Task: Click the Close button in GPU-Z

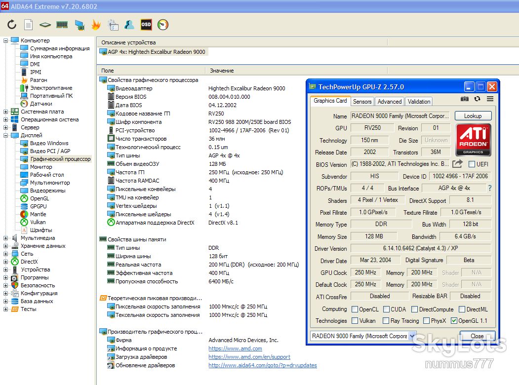Action: point(477,336)
